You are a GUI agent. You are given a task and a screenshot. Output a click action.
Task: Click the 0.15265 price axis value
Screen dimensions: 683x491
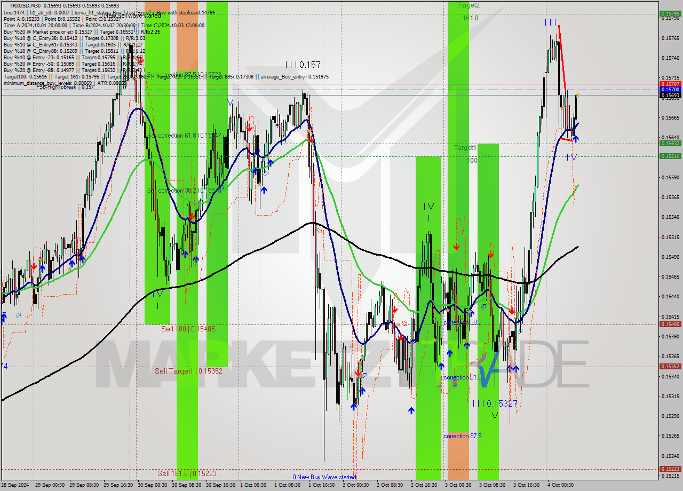pyautogui.click(x=670, y=435)
